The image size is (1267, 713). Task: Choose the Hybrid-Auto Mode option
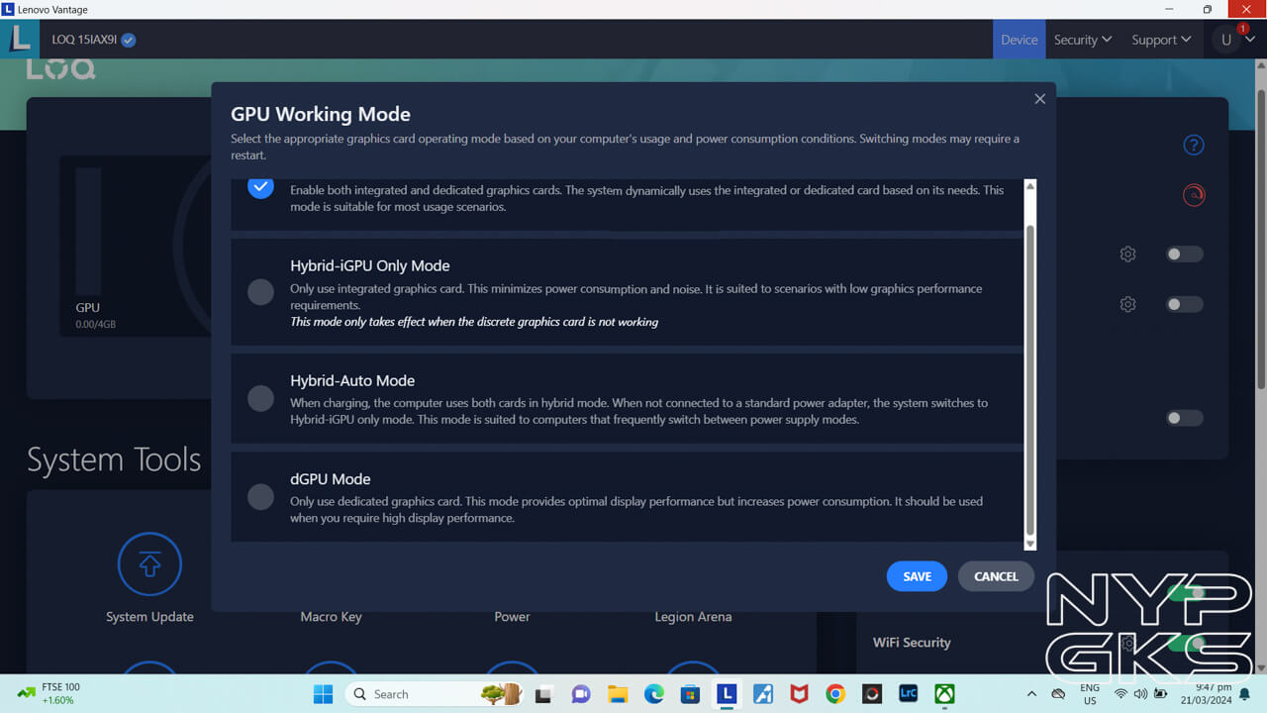click(260, 398)
